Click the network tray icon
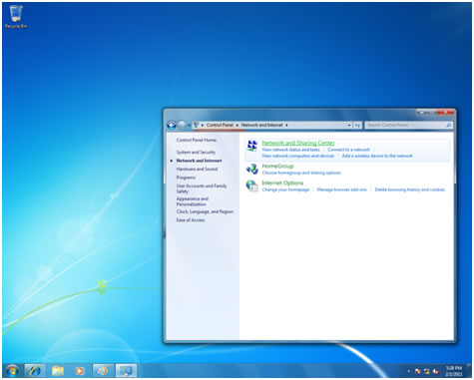Screen dimensions: 474x380 [427, 371]
